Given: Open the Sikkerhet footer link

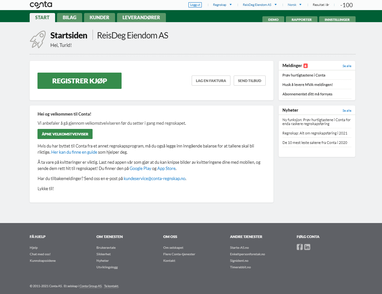Looking at the screenshot, I should pos(104,254).
